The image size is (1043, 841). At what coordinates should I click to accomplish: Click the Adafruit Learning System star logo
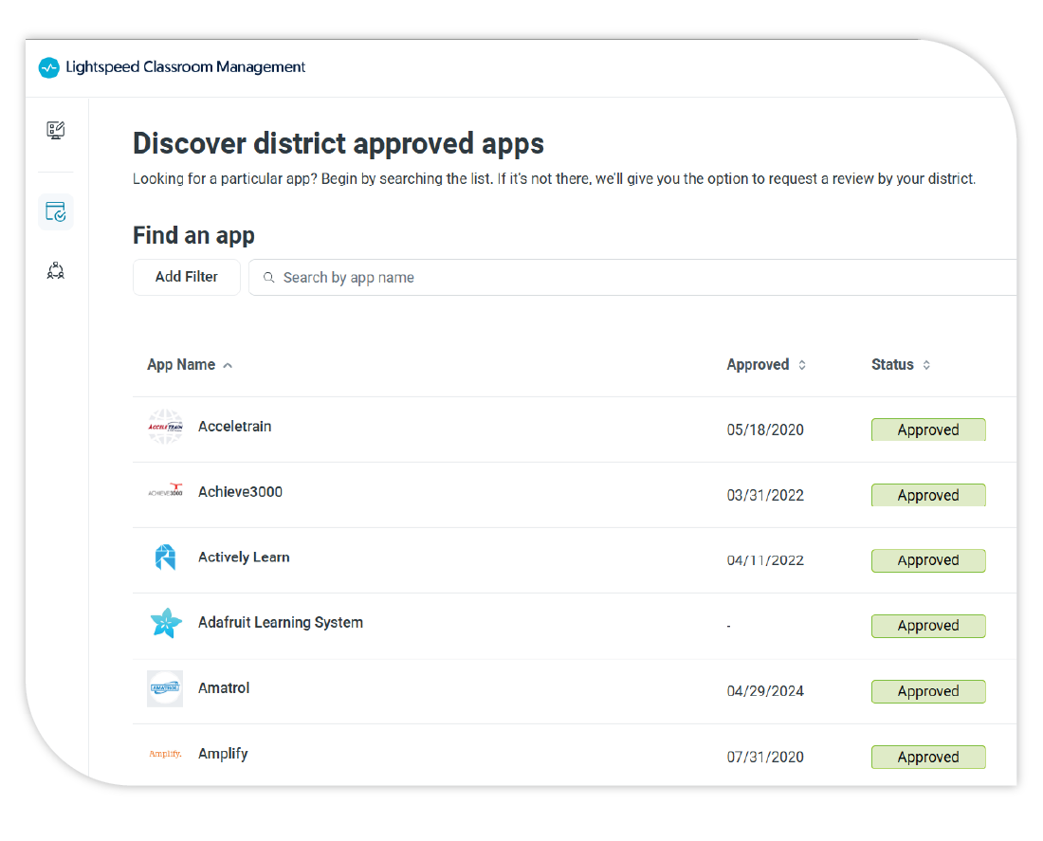166,623
